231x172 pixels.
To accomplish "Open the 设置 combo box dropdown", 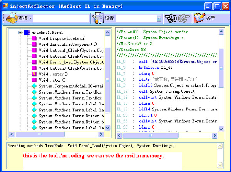I will (158, 18).
